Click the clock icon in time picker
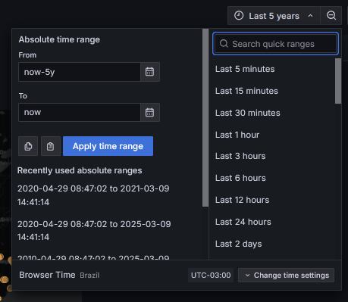This screenshot has width=348, height=302. [x=239, y=16]
